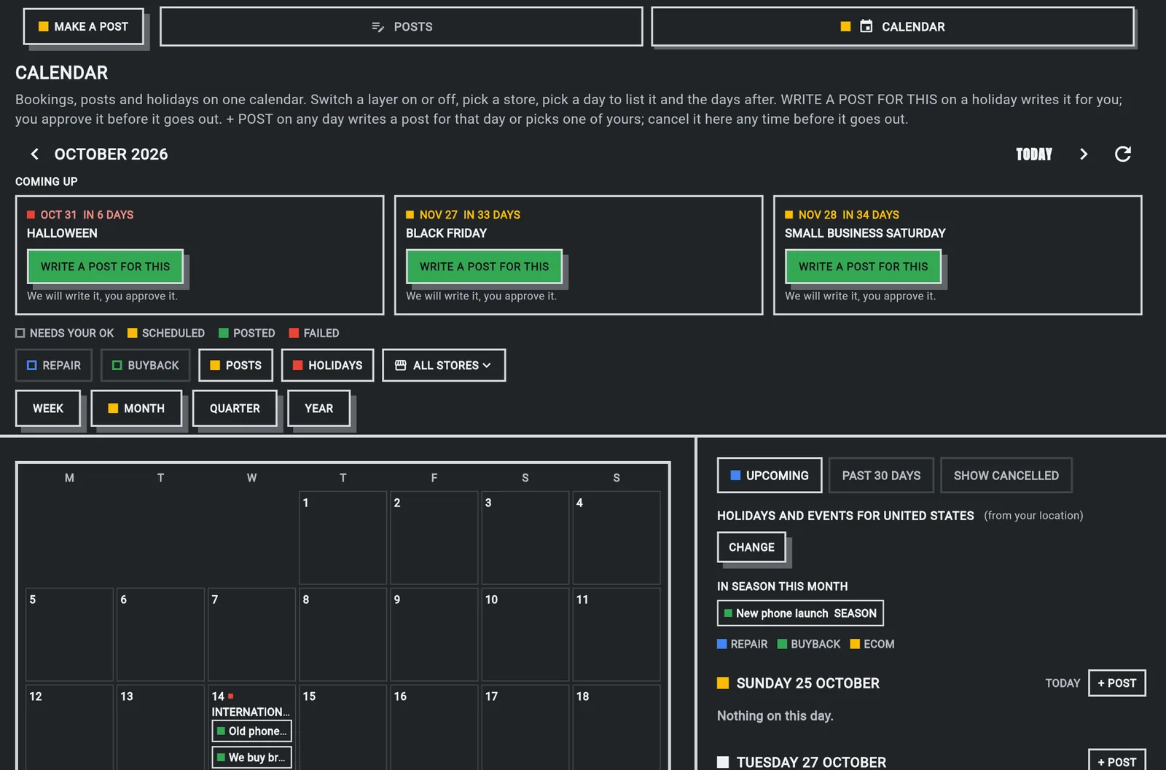Click the red square beside Oct 31
Screen dimensions: 1166x770
(31, 215)
